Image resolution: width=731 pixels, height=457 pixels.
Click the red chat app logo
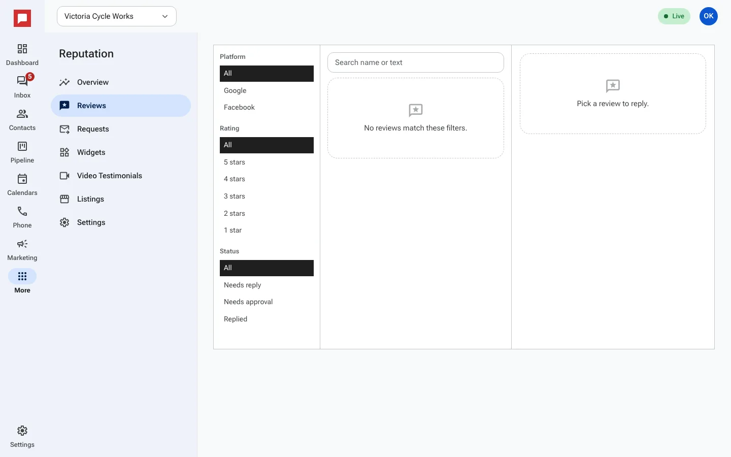[22, 18]
